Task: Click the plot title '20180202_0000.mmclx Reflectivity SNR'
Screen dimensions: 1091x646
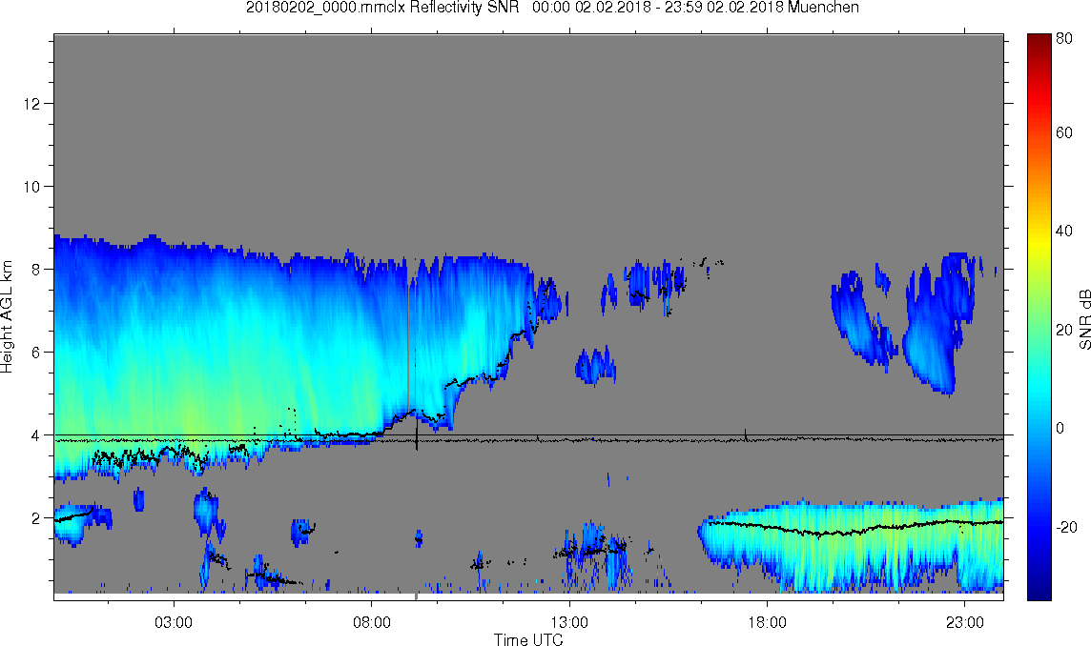Action: pyautogui.click(x=382, y=8)
